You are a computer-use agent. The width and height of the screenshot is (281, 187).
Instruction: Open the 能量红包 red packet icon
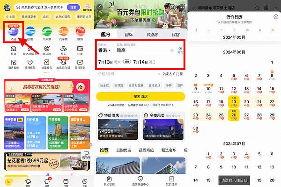click(46, 64)
